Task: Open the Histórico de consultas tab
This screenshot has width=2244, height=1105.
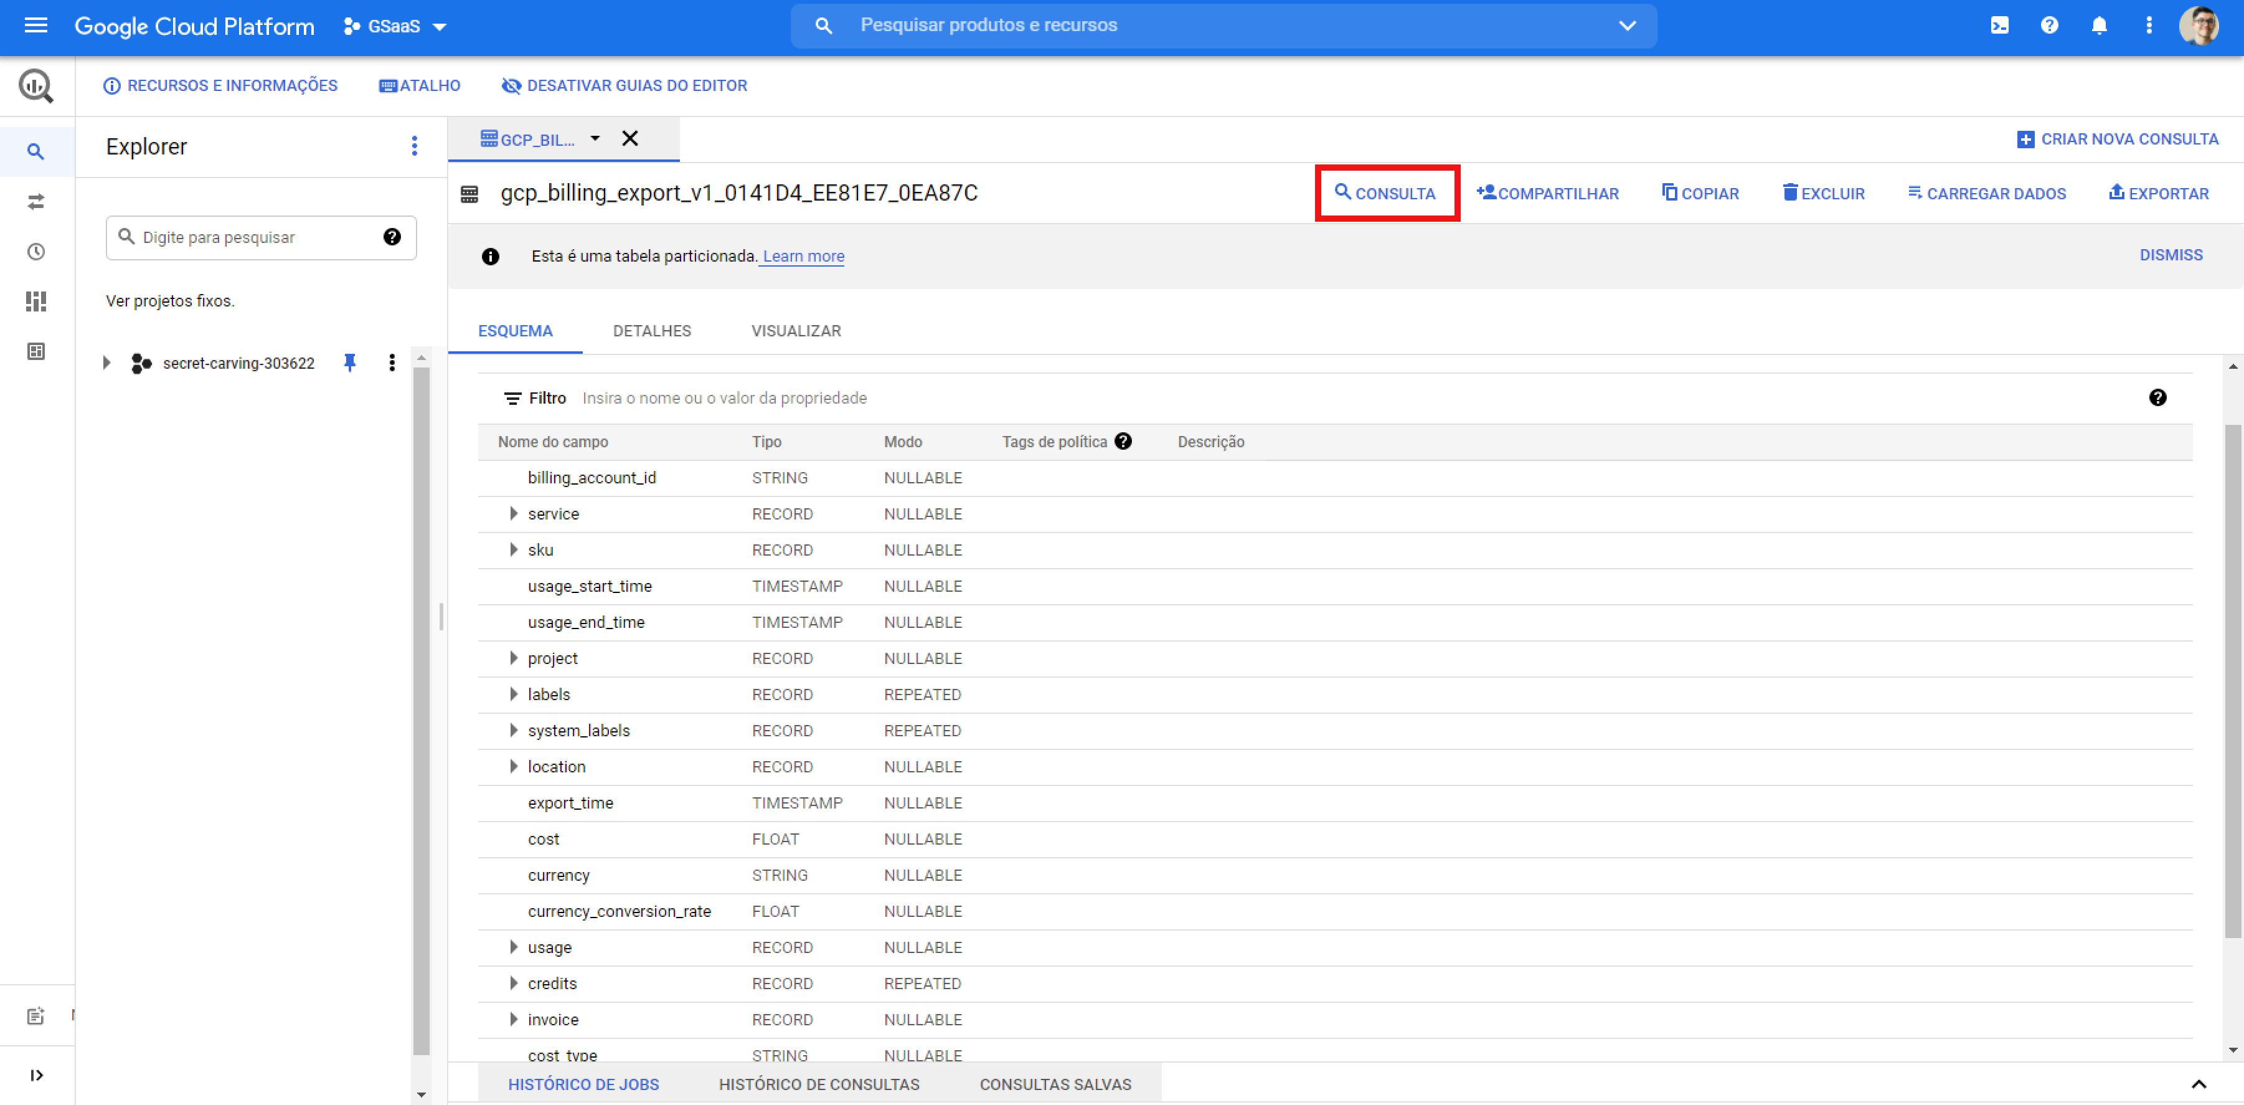Action: pyautogui.click(x=818, y=1084)
